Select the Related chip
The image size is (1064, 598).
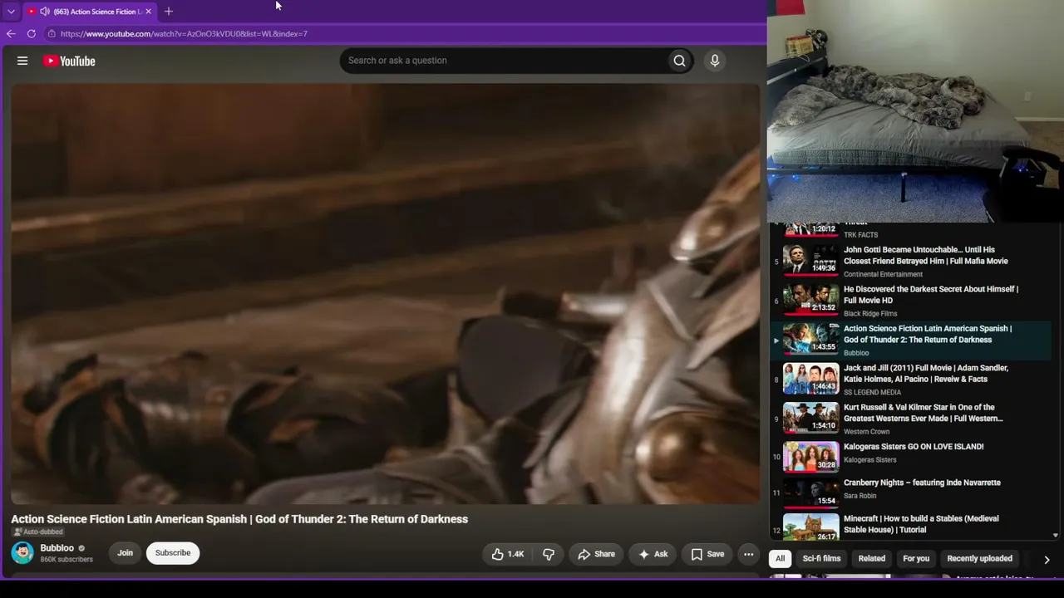point(872,559)
